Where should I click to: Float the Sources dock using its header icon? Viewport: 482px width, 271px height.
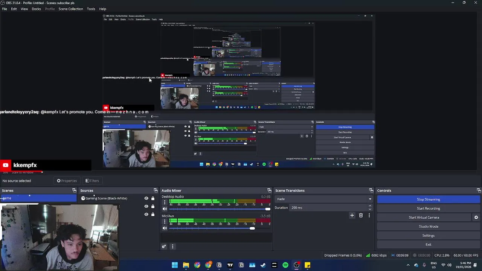point(156,190)
